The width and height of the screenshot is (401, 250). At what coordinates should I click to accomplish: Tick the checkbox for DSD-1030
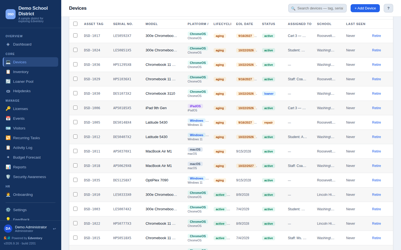click(x=75, y=93)
